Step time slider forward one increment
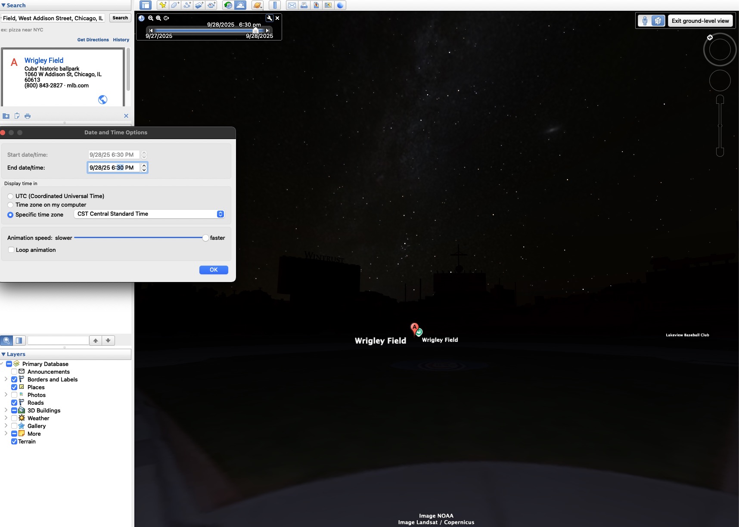The width and height of the screenshot is (739, 527). pos(268,30)
